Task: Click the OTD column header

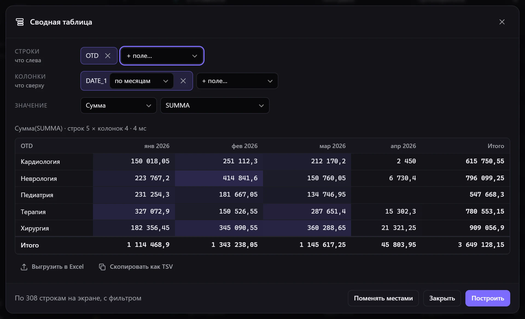Action: click(x=27, y=146)
